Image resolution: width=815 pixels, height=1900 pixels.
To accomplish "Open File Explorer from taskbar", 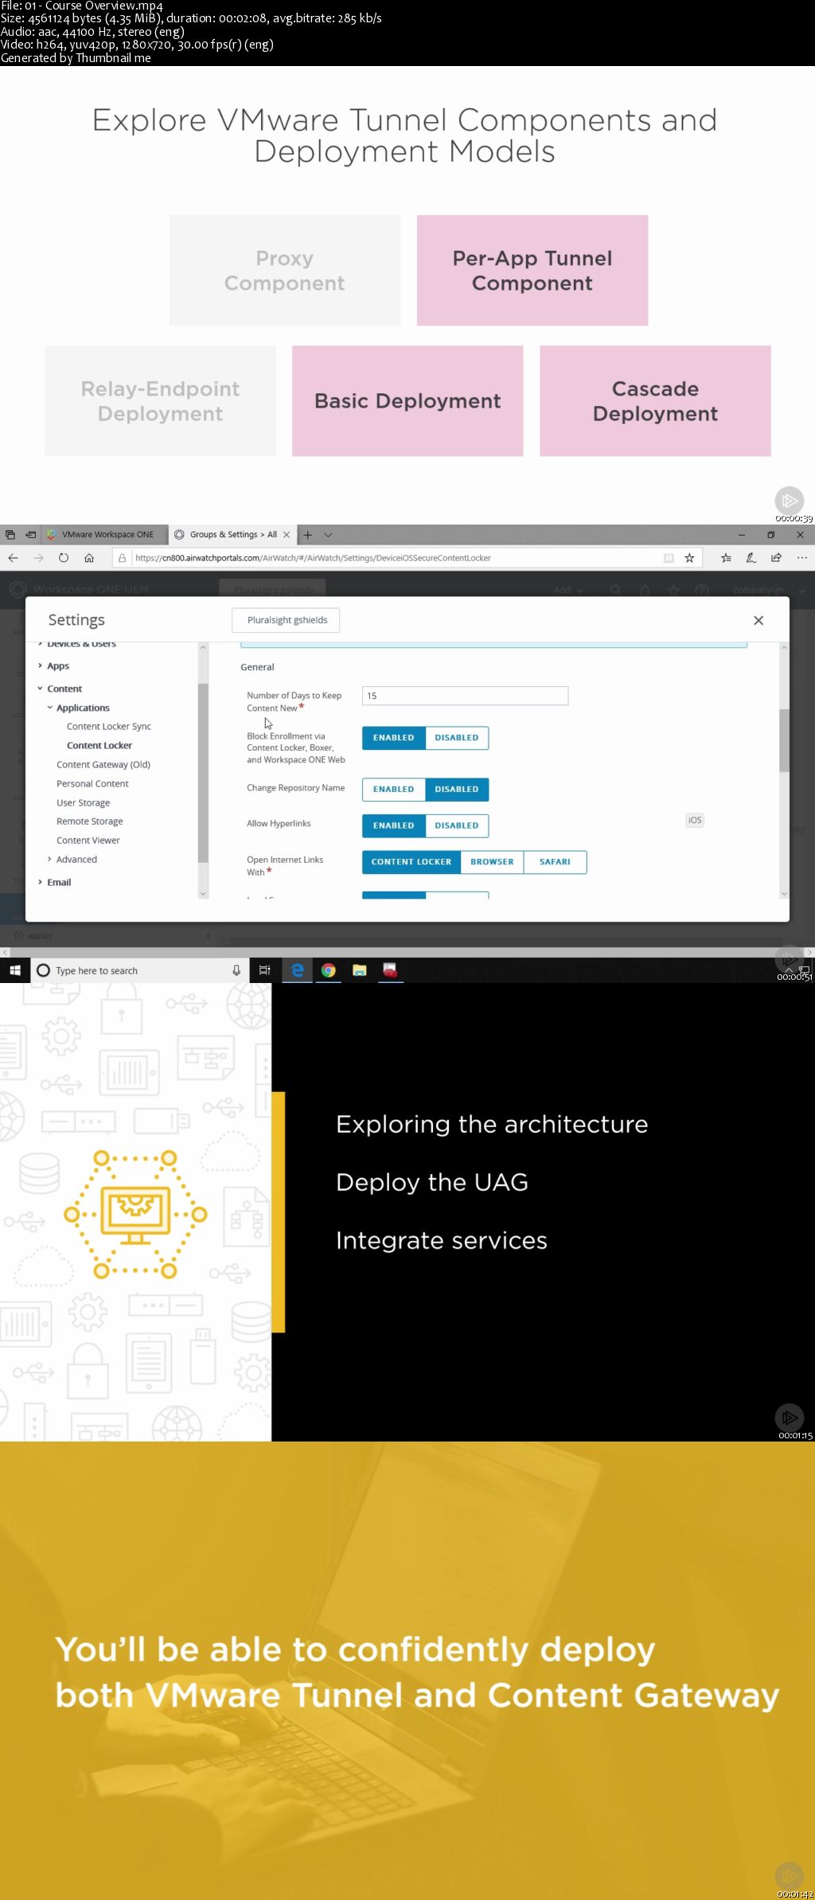I will coord(360,970).
